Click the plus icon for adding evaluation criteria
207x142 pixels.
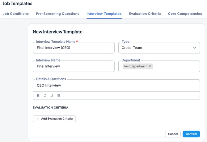pyautogui.click(x=38, y=119)
